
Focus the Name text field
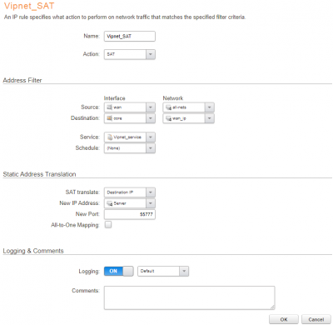(130, 36)
